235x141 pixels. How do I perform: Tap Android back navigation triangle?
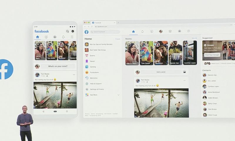(43, 112)
